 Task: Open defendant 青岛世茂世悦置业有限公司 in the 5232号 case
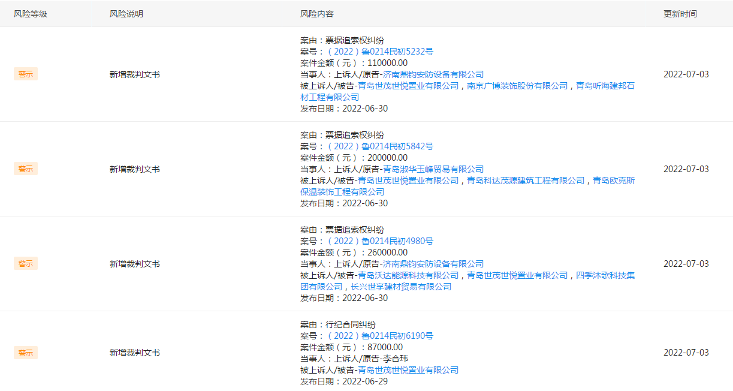[x=408, y=86]
